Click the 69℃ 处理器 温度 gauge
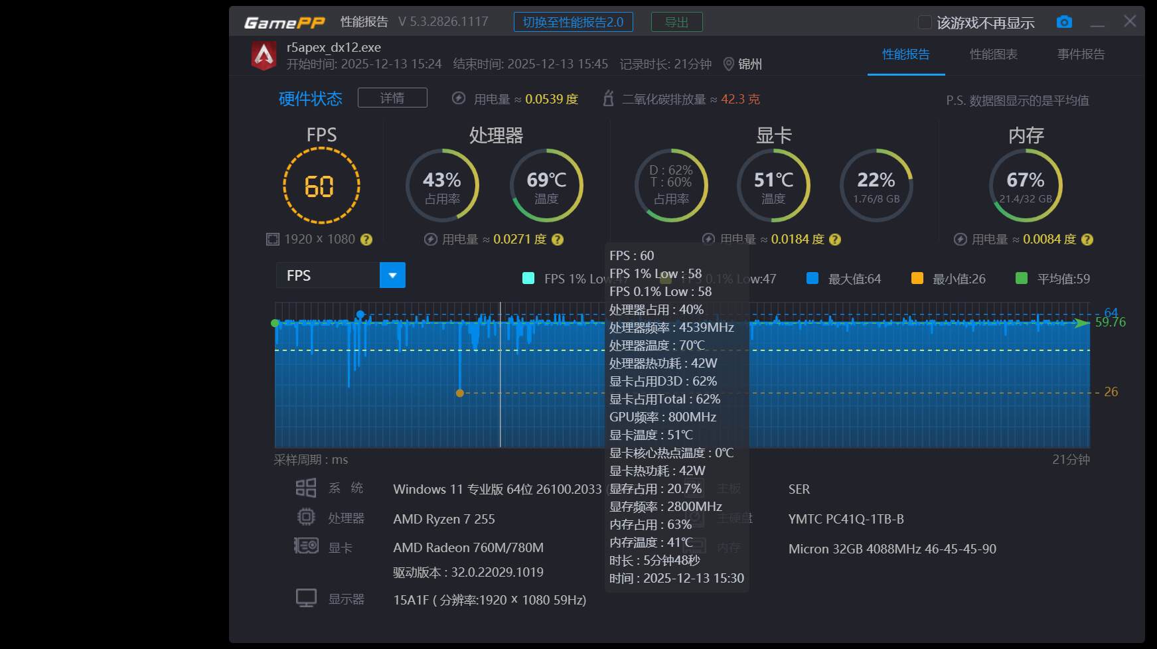This screenshot has width=1157, height=649. click(546, 186)
